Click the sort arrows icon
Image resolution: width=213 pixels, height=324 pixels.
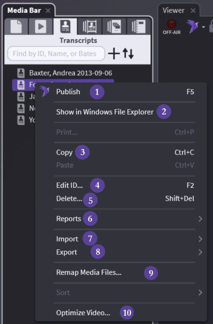coord(128,54)
